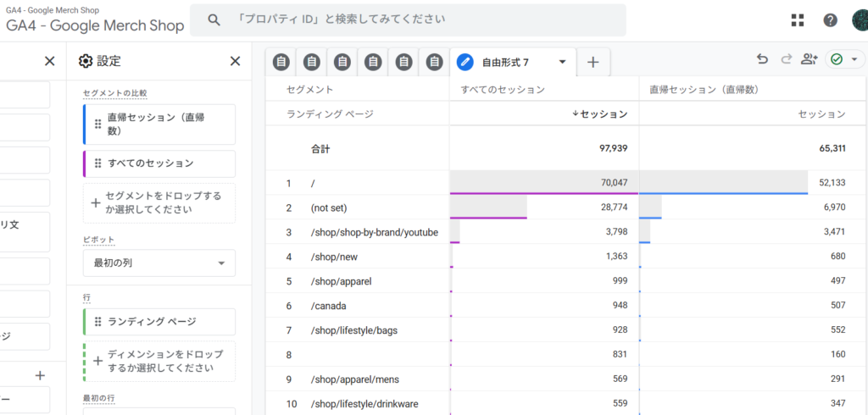The image size is (868, 415).
Task: Close the 設定 panel with X
Action: (x=235, y=61)
